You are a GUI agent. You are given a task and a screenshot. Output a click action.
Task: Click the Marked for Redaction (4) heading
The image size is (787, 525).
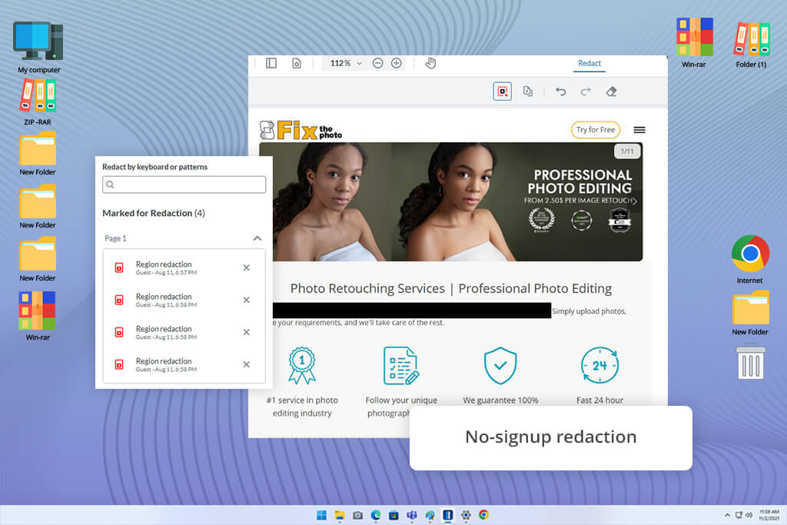pos(154,213)
